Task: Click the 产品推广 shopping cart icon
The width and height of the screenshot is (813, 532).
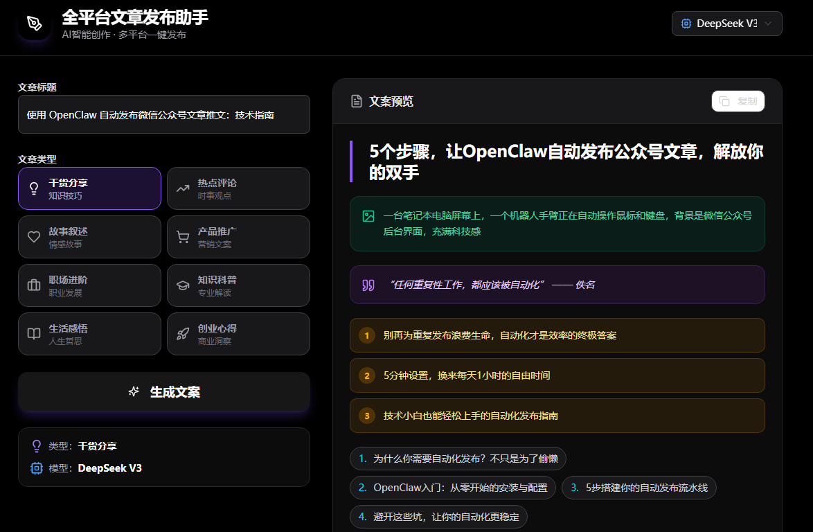Action: click(x=182, y=236)
